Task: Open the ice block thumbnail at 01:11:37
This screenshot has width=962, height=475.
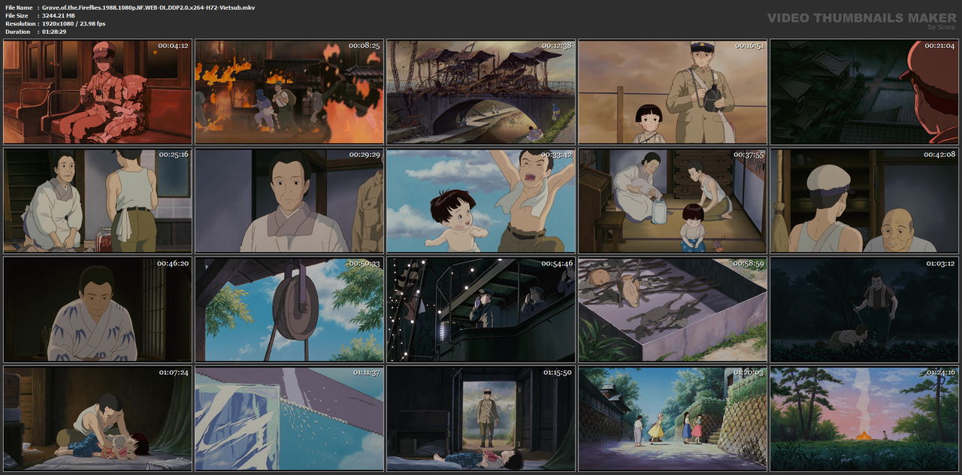Action: click(289, 419)
